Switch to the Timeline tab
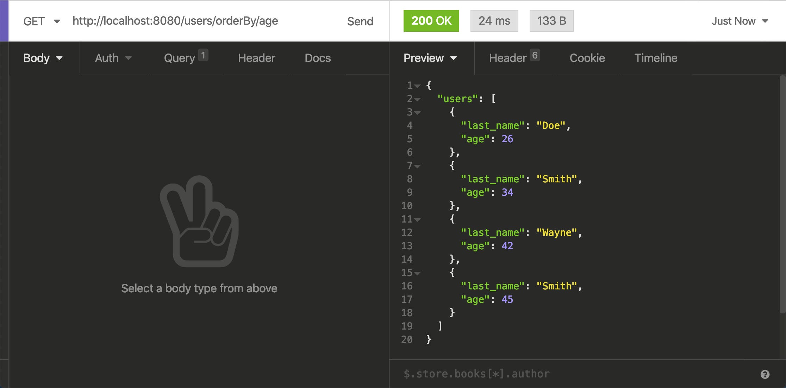Viewport: 786px width, 388px height. [x=655, y=58]
